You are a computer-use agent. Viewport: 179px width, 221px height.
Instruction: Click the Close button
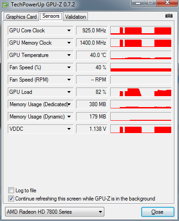click(158, 212)
